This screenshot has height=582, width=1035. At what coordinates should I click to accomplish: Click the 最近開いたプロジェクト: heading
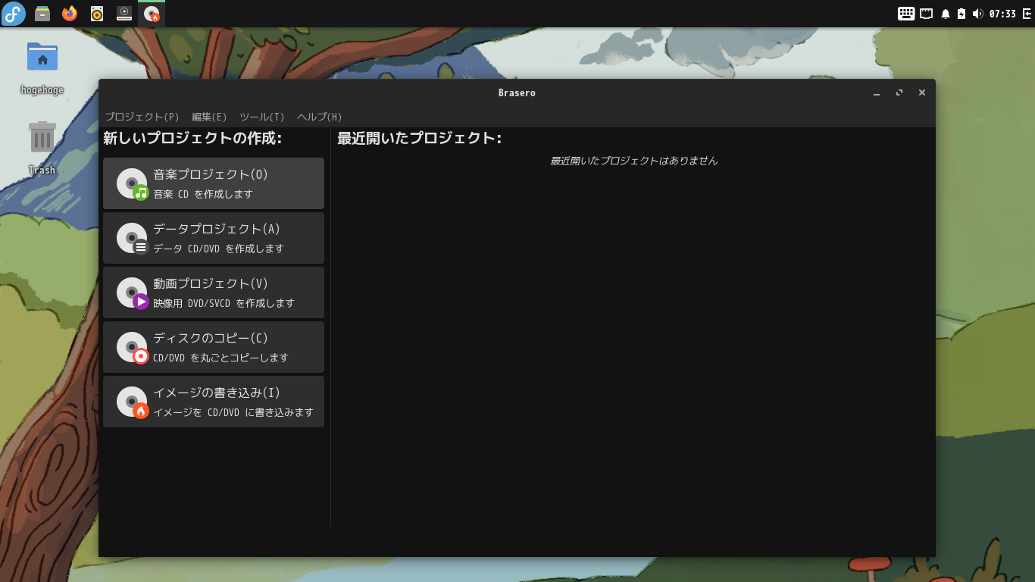[419, 138]
